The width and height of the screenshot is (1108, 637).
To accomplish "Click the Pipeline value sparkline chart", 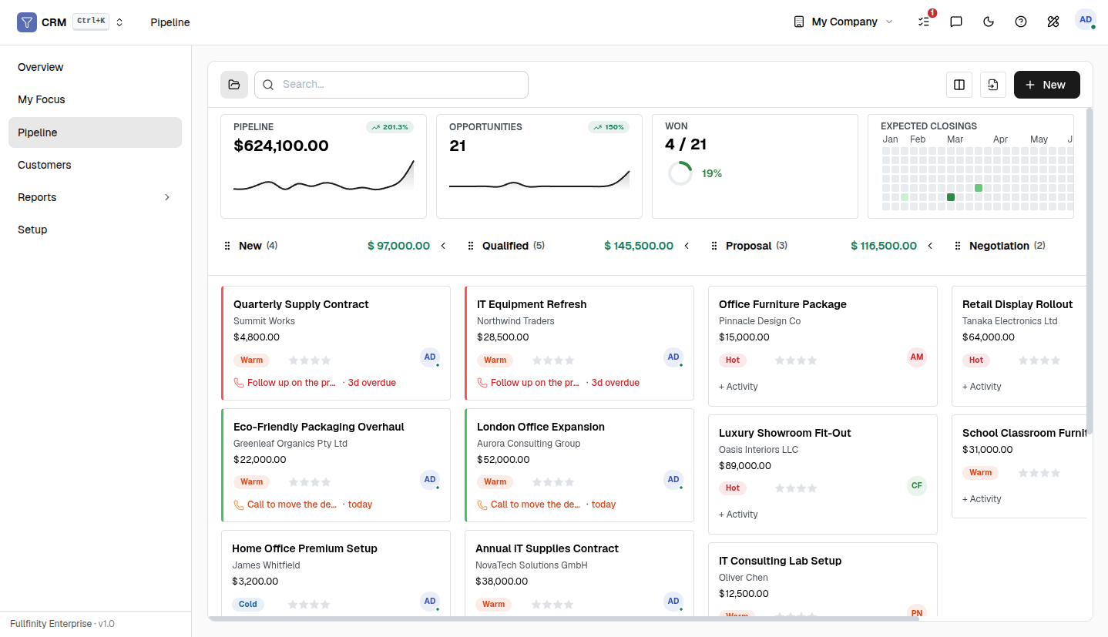I will coord(324,177).
